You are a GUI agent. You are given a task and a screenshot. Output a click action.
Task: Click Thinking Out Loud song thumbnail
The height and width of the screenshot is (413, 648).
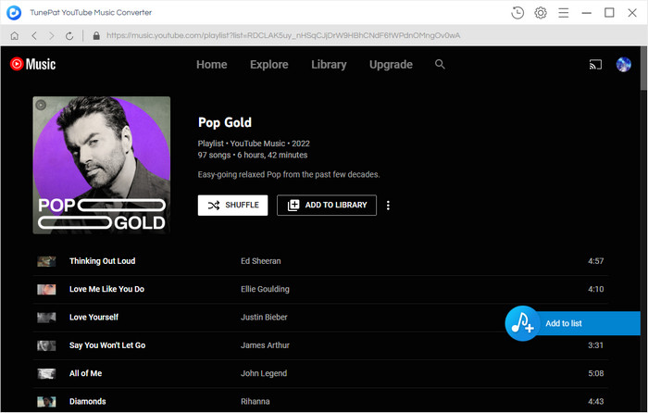tap(46, 261)
